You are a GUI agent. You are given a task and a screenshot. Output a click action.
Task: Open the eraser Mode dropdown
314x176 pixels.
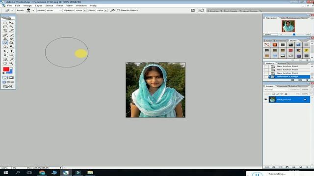[x=54, y=10]
